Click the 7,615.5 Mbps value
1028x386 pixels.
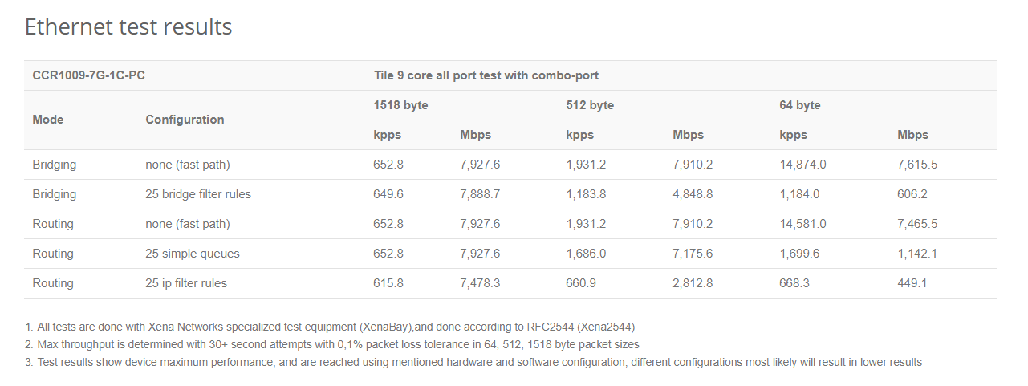pos(917,165)
